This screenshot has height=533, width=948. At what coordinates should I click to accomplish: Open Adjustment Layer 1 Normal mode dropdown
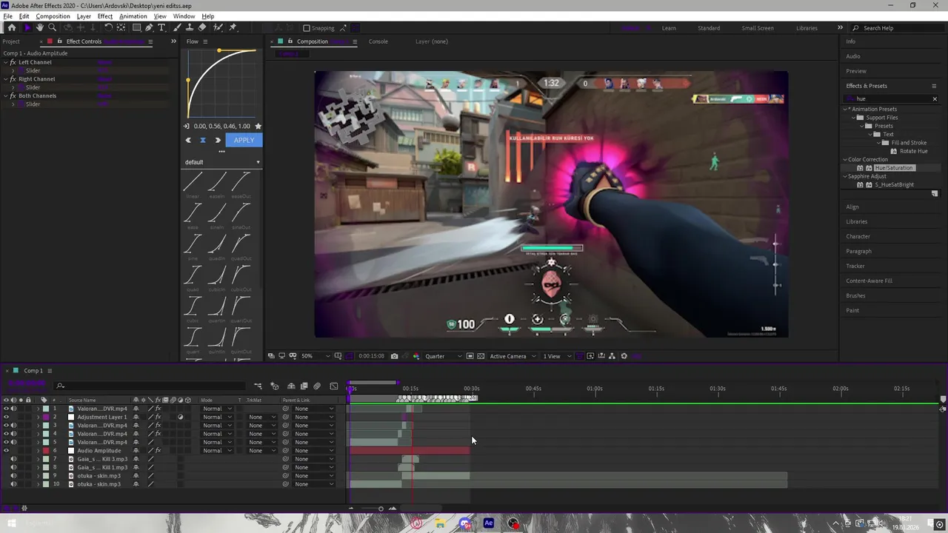[x=217, y=417]
